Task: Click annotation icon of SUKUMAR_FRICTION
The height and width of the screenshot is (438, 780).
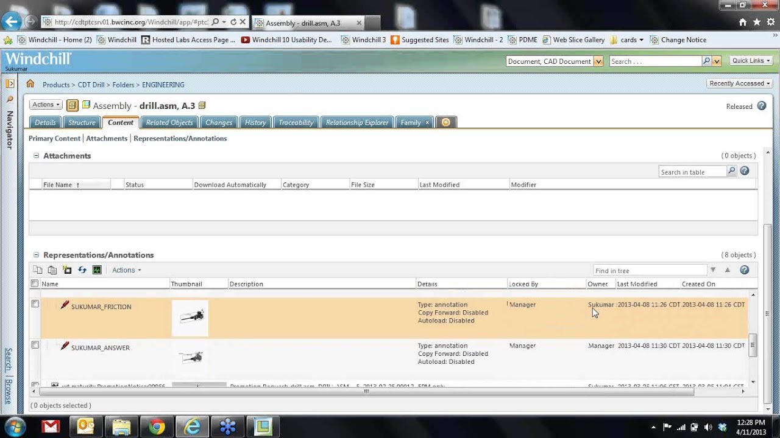Action: tap(65, 305)
